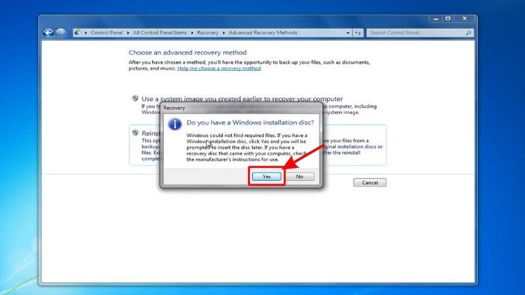This screenshot has height=295, width=525.
Task: Click the Cancel button
Action: [x=369, y=183]
